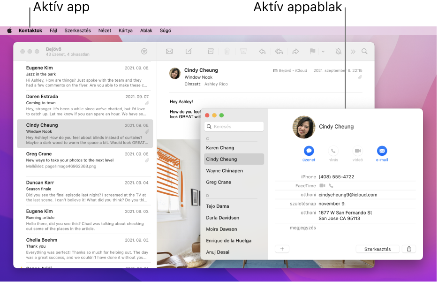Image resolution: width=438 pixels, height=282 pixels.
Task: Add a new contact with plus button
Action: [x=282, y=249]
